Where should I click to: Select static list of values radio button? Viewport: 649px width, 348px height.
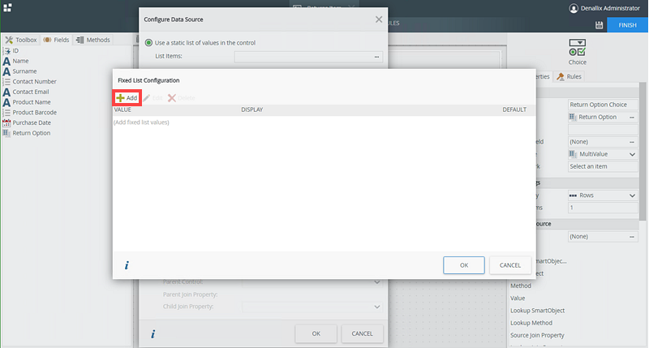point(148,43)
